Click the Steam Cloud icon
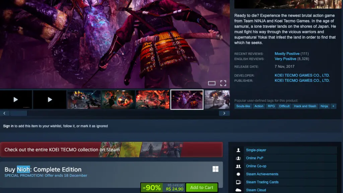This screenshot has height=193, width=343. coord(238,190)
